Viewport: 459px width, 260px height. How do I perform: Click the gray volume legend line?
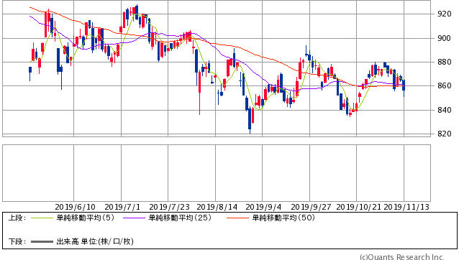point(42,242)
